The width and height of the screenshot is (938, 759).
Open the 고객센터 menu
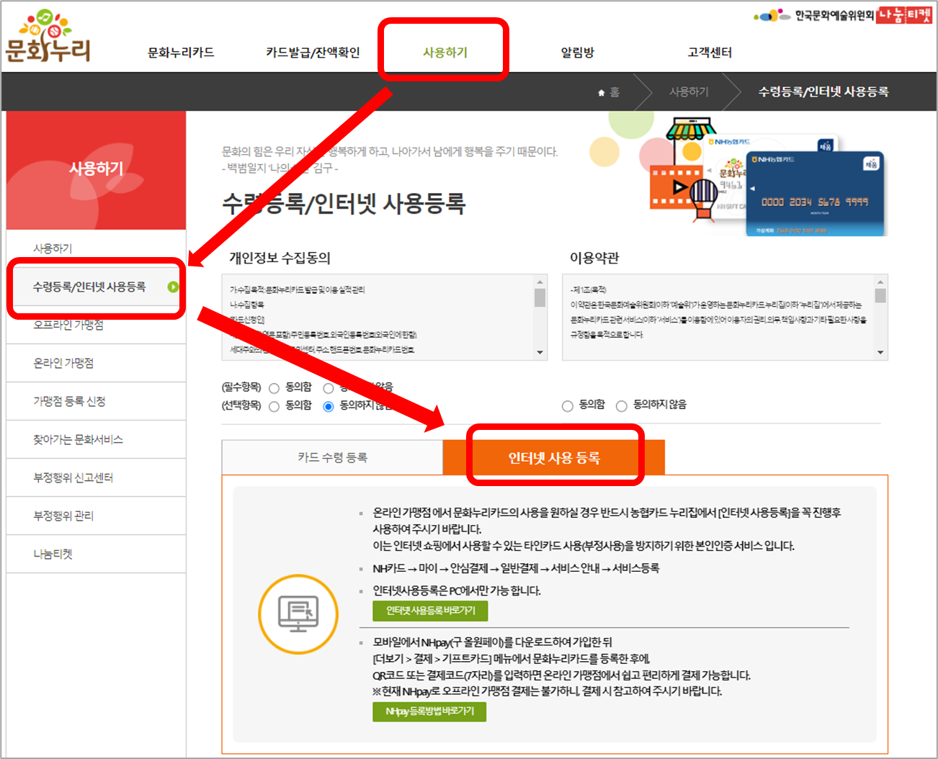(710, 53)
